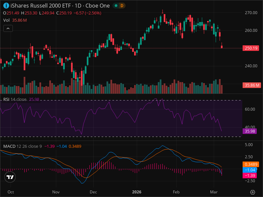
Task: Click the RSI 14 close legend
Action: (15, 99)
